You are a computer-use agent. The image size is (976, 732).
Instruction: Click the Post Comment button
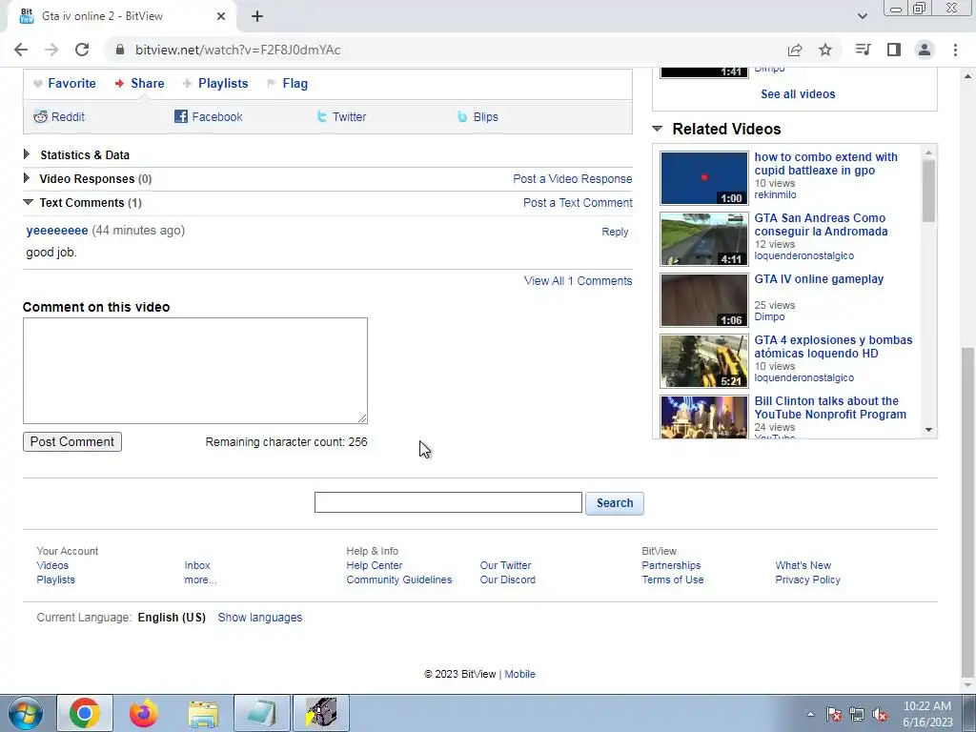point(72,442)
